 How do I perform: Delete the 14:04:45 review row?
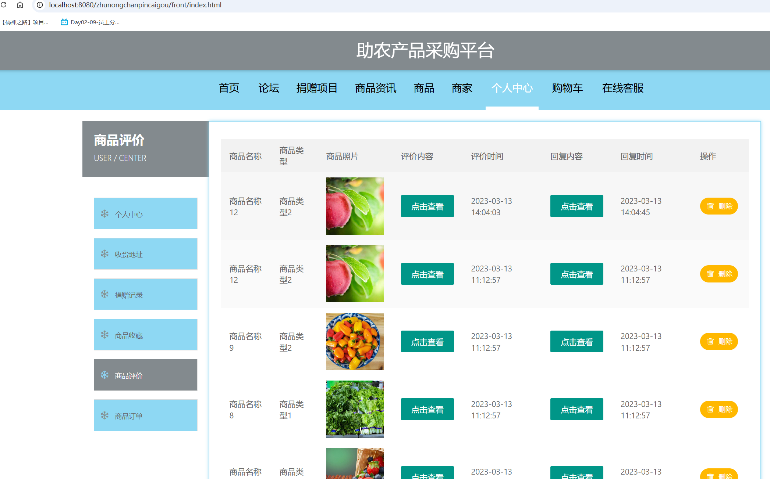coord(719,206)
